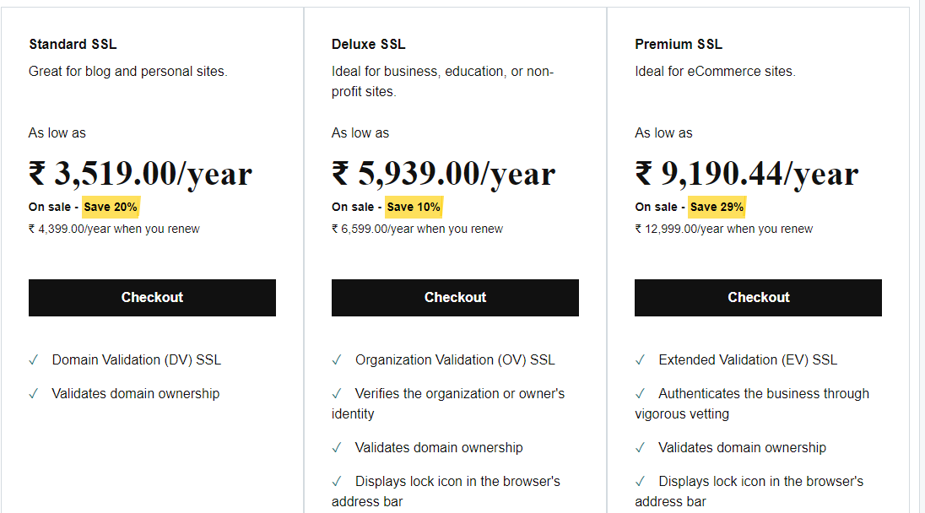The height and width of the screenshot is (513, 925).
Task: Click checkmark beside Extended Validation (EV) SSL
Action: pyautogui.click(x=640, y=360)
